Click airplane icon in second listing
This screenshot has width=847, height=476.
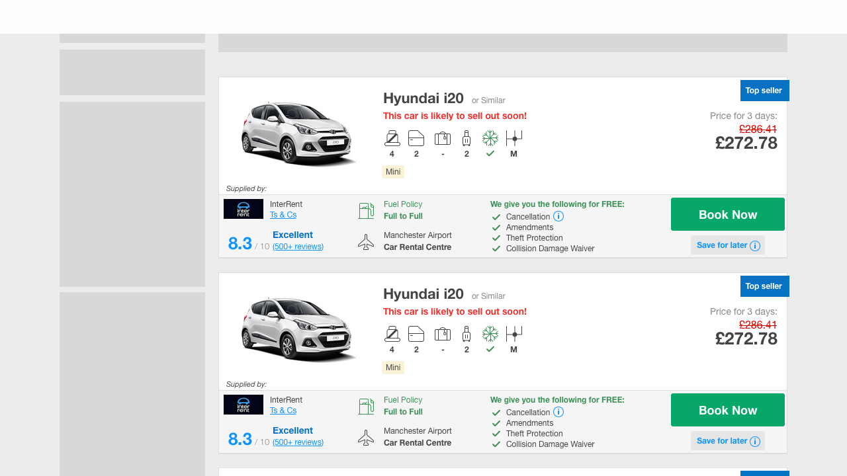click(366, 438)
